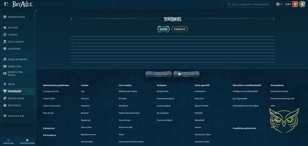Open Promotions gift icon in sidebar
The image size is (308, 146).
tap(5, 17)
